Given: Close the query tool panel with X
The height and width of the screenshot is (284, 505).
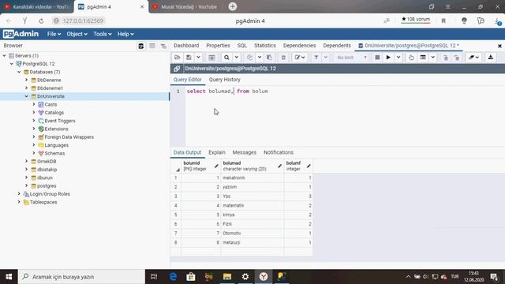Looking at the screenshot, I should [499, 46].
